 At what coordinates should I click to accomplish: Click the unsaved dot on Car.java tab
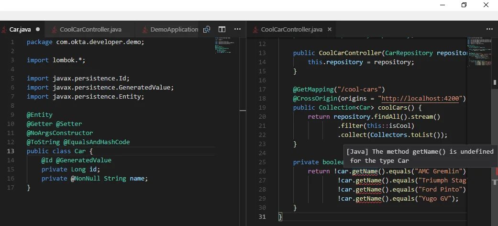point(38,29)
